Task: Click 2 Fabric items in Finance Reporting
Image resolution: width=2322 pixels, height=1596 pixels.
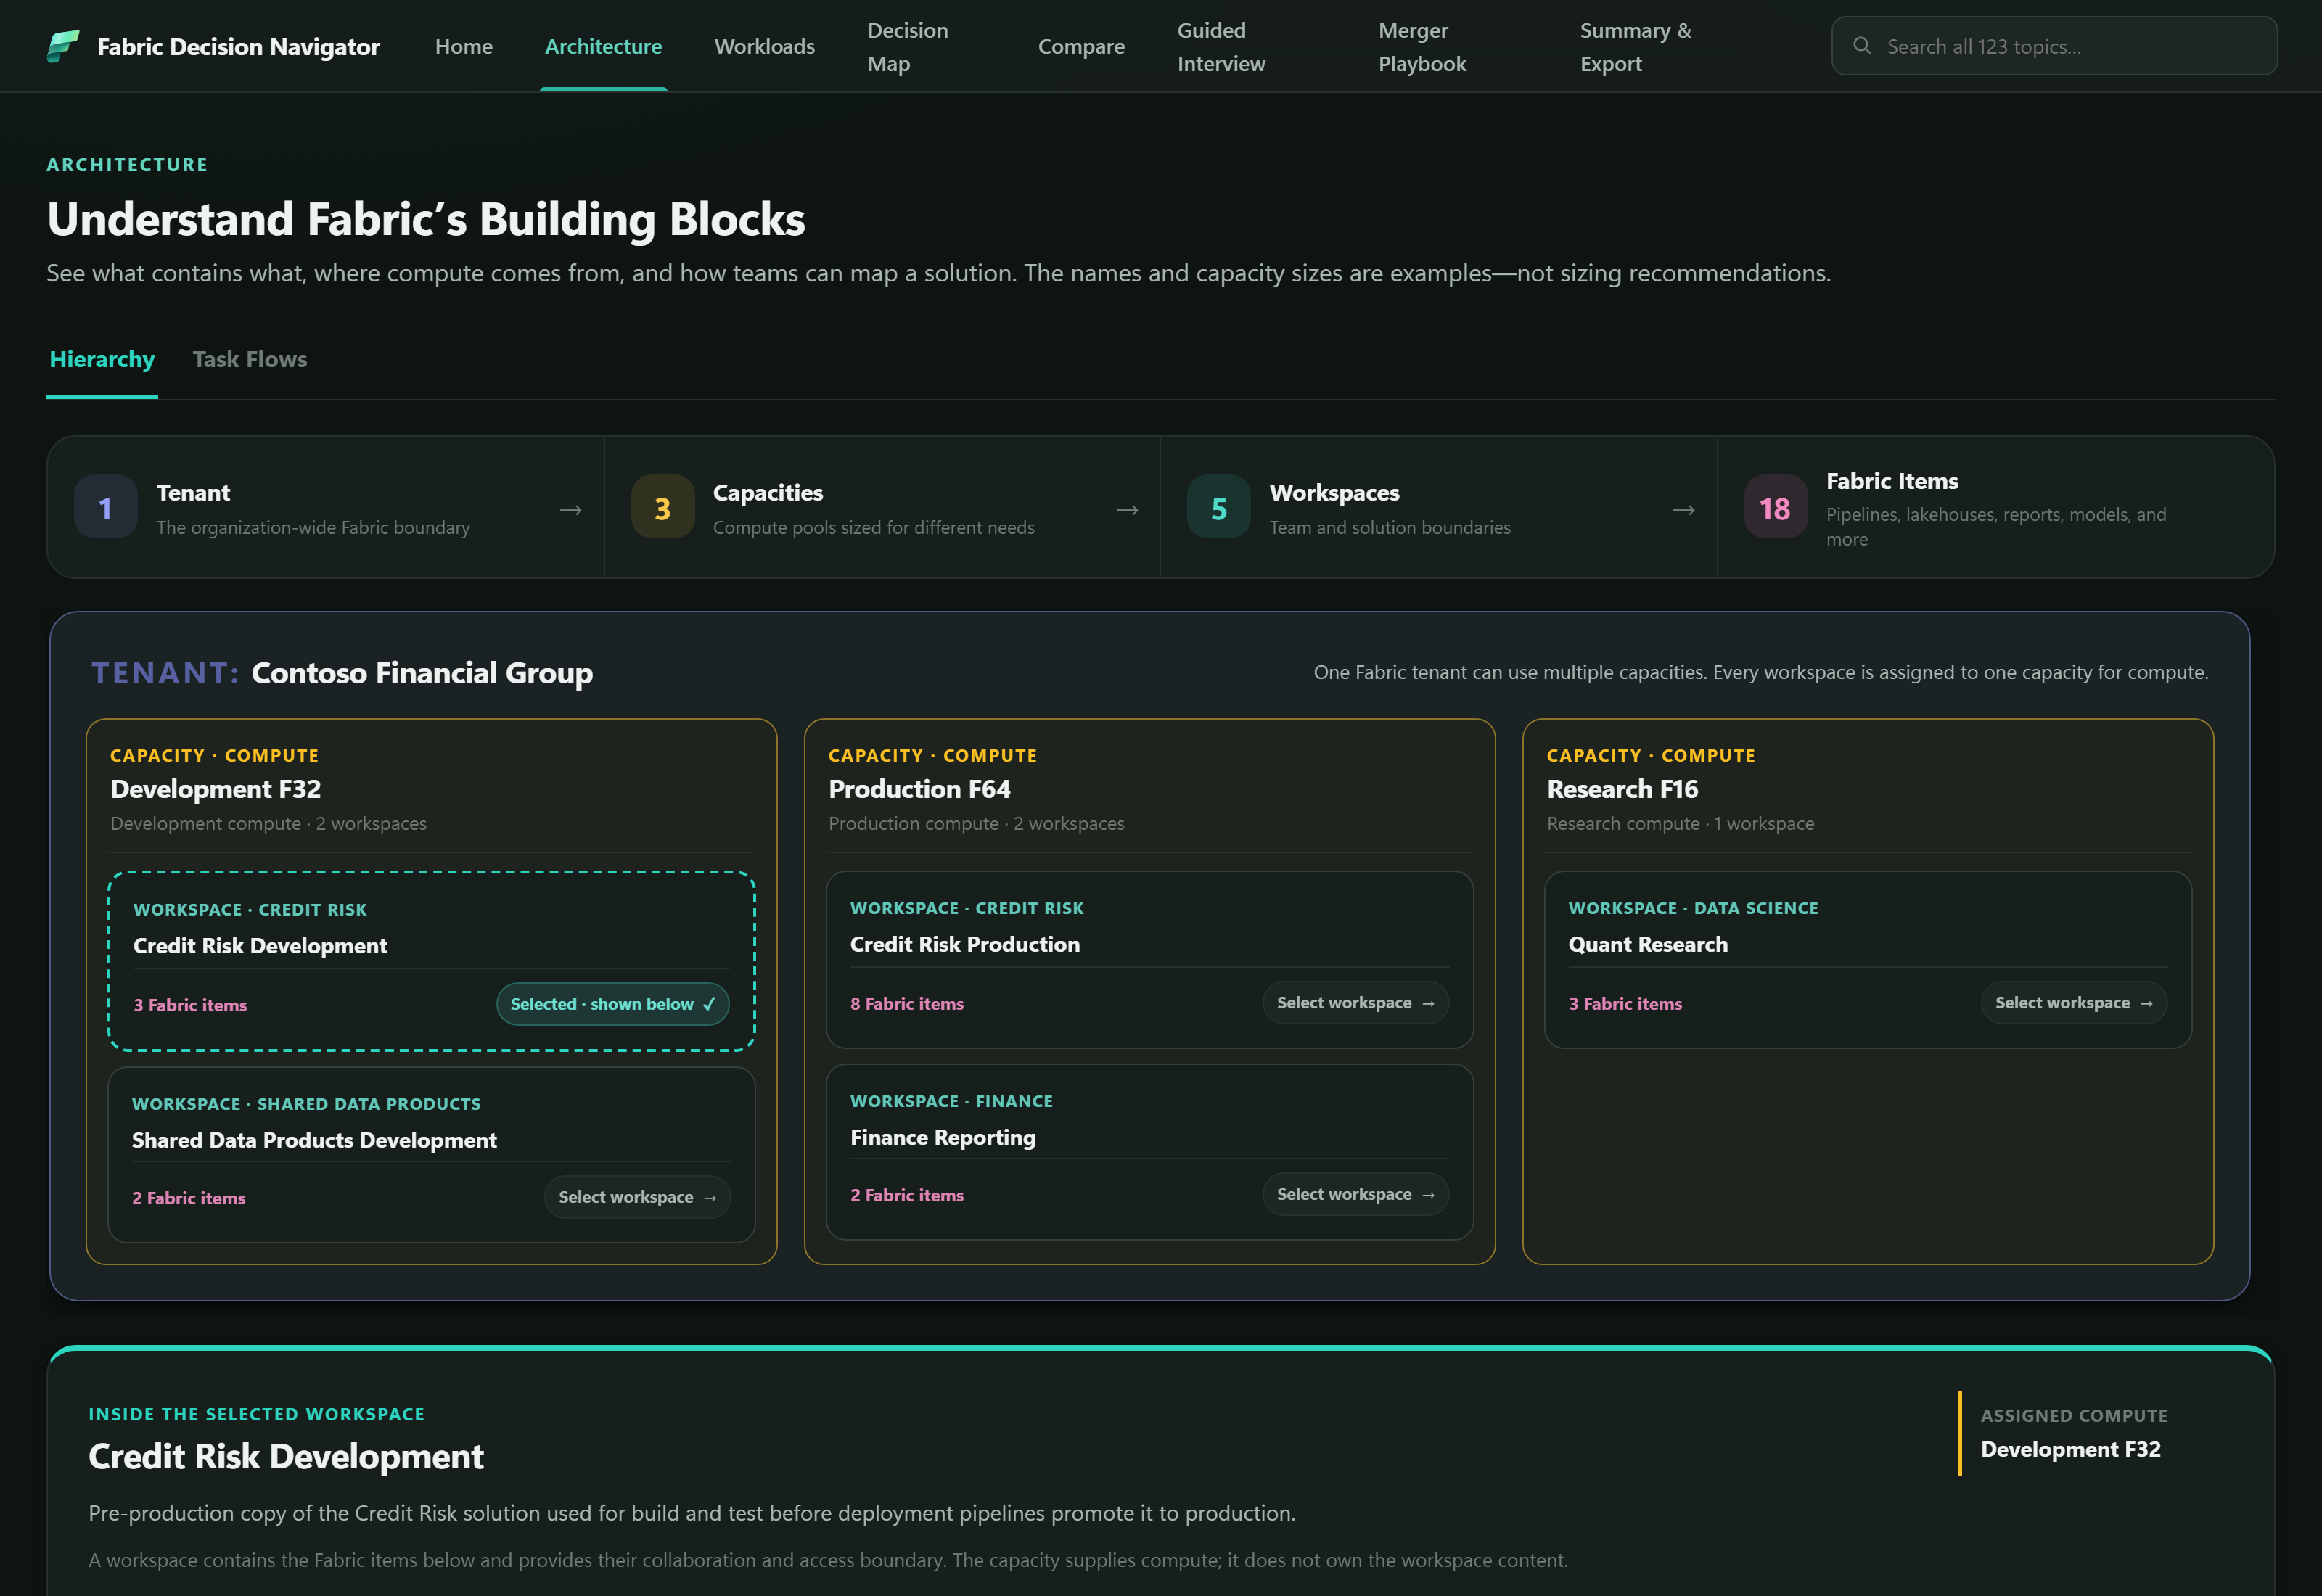Action: [907, 1195]
